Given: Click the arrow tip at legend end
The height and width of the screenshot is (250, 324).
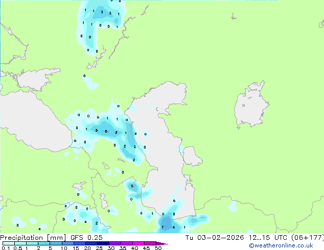Looking at the screenshot, I should (x=162, y=243).
